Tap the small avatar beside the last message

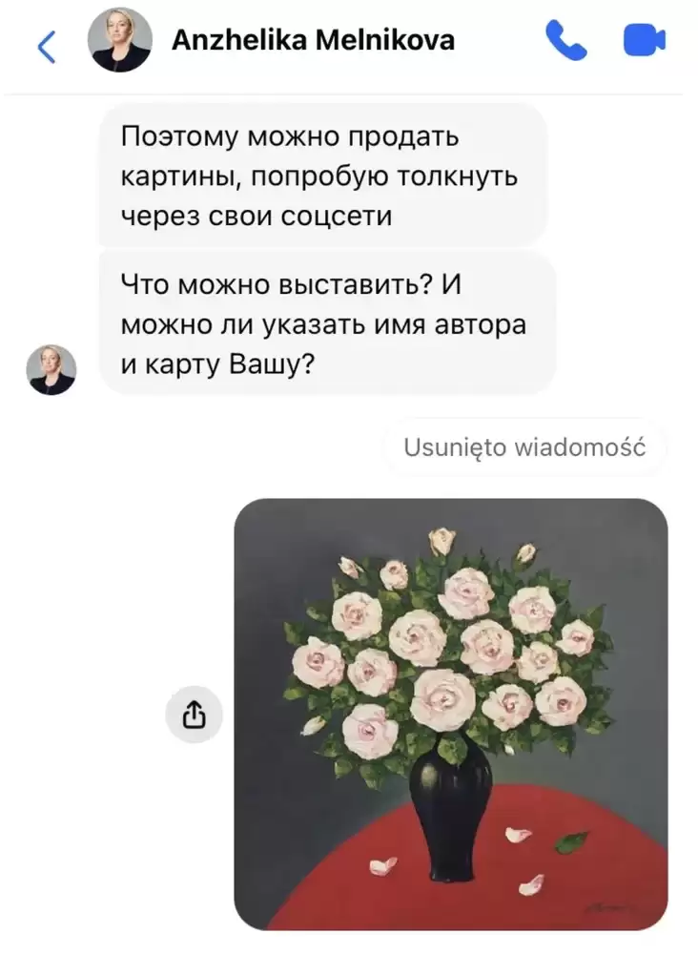tap(51, 369)
